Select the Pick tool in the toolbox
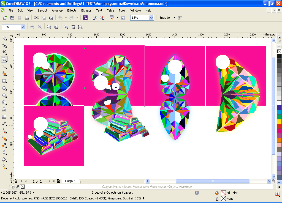Image resolution: width=282 pixels, height=203 pixels. pos(4,38)
